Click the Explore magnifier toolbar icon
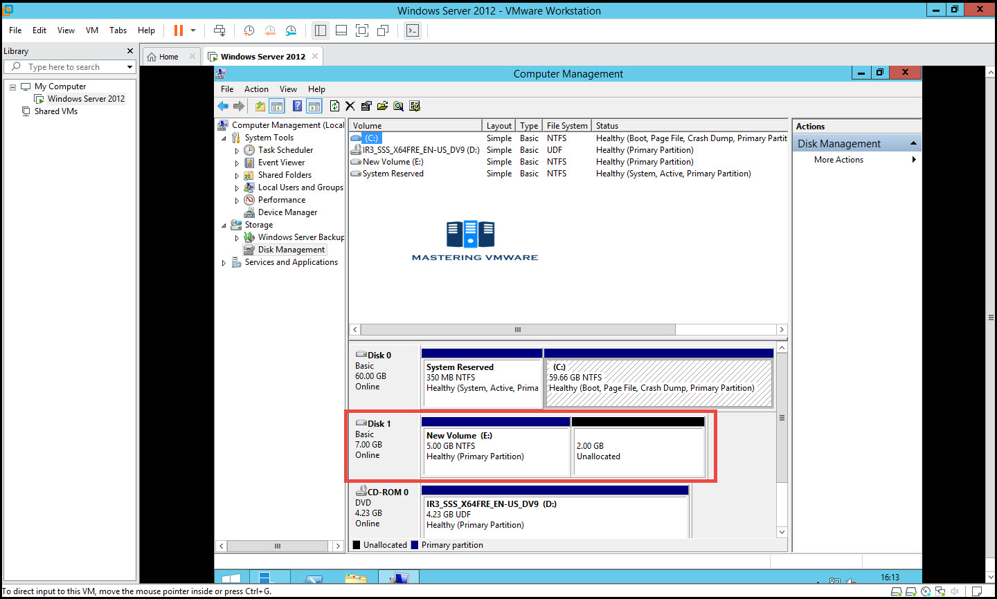 click(398, 106)
